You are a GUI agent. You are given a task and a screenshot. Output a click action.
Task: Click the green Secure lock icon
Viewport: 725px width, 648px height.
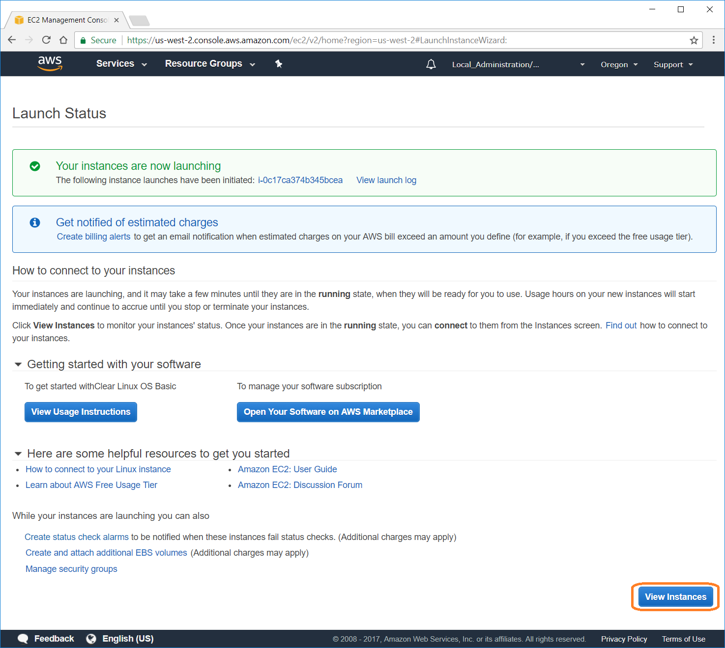coord(83,41)
